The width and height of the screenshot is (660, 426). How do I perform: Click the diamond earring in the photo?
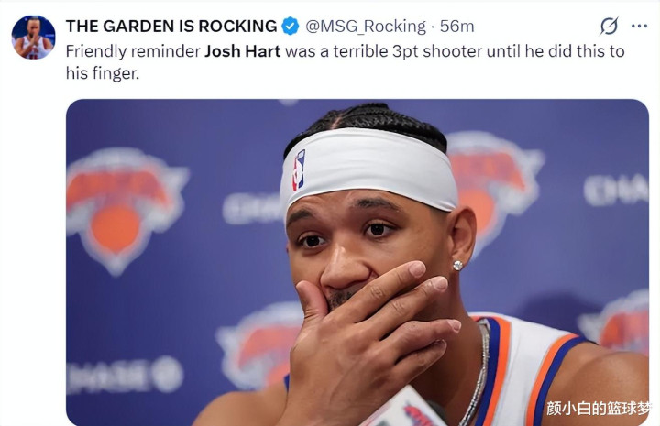(458, 265)
